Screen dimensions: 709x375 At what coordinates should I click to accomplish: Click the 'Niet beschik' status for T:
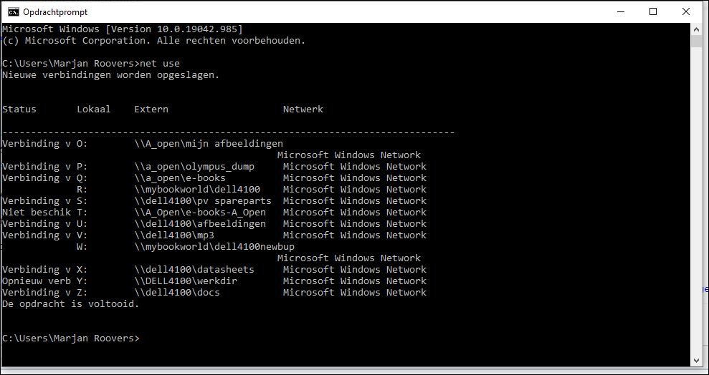37,212
